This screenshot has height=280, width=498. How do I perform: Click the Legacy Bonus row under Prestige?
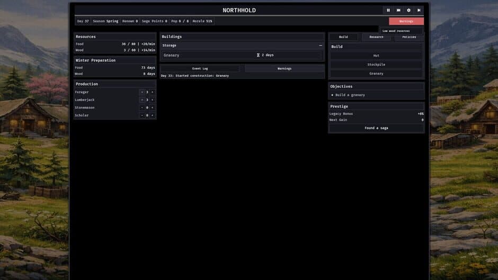(x=376, y=114)
